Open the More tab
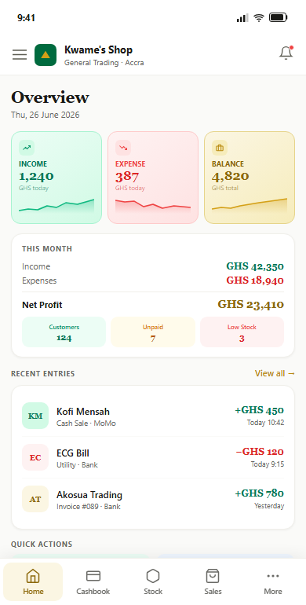The height and width of the screenshot is (605, 306). [273, 582]
